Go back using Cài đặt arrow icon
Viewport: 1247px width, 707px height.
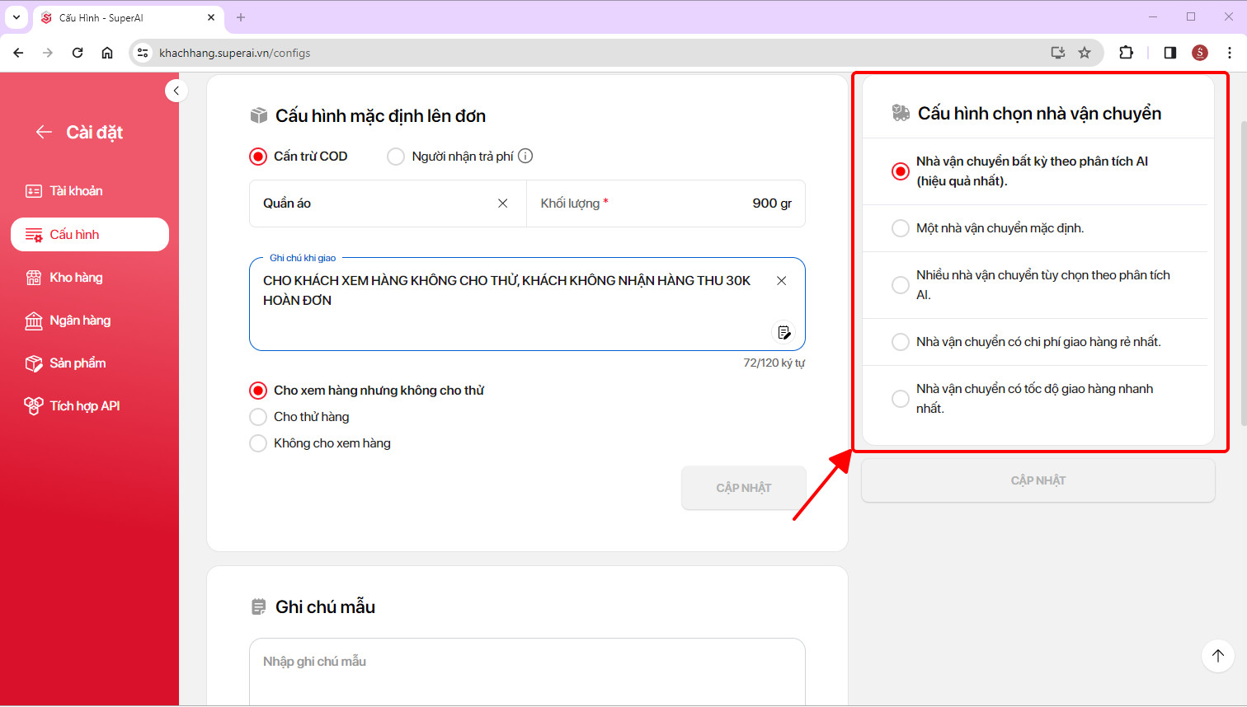45,132
